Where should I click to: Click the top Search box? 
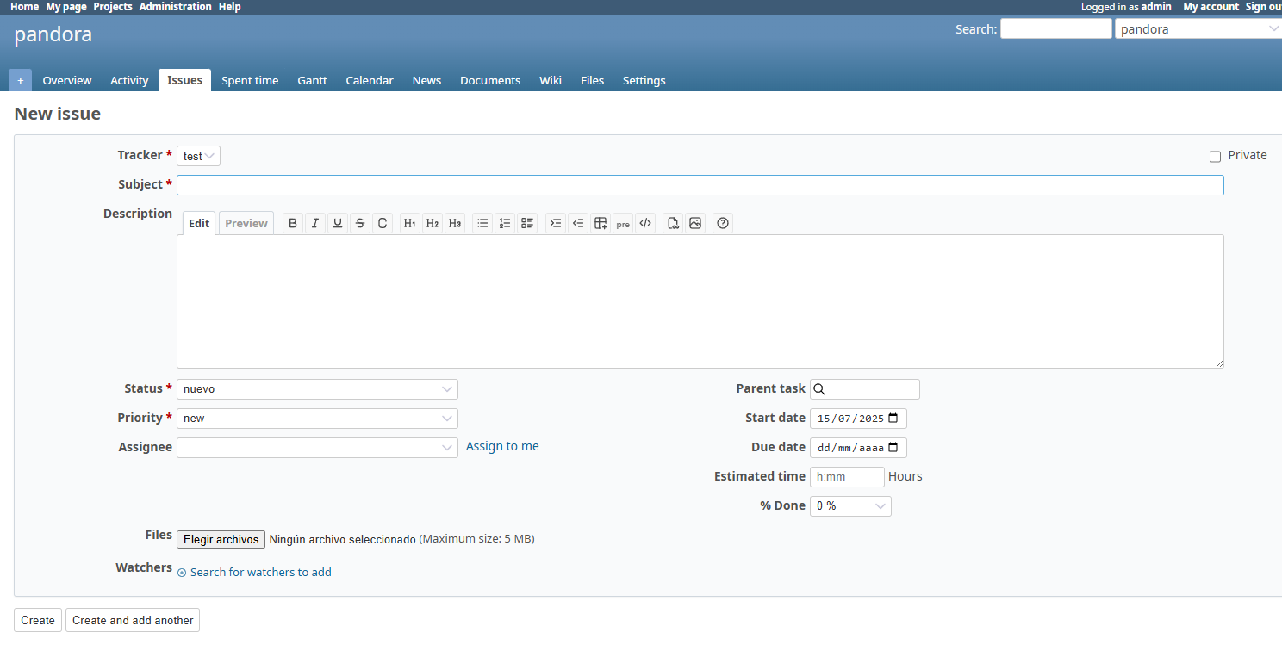coord(1056,29)
